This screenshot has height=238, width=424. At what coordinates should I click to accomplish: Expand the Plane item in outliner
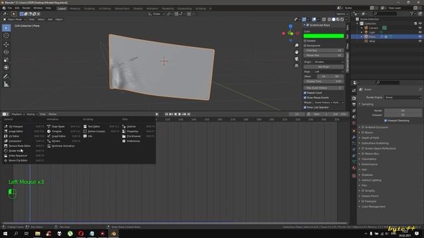[362, 37]
